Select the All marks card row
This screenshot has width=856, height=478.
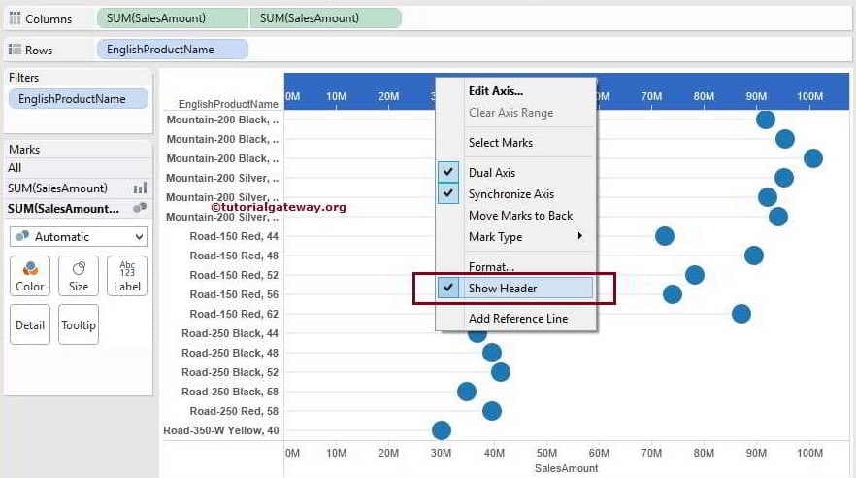[x=79, y=168]
